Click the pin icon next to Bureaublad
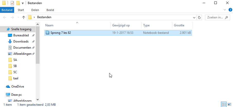The image size is (233, 107). coord(33,35)
